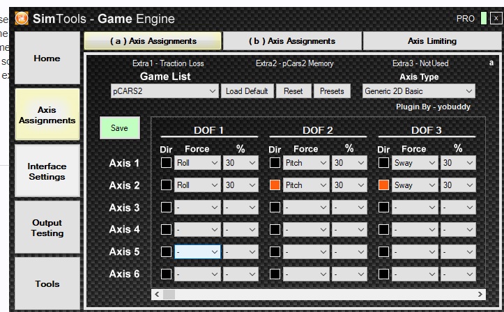Toggle Axis 1 DOF 1 direction box
This screenshot has width=504, height=312.
click(x=166, y=163)
